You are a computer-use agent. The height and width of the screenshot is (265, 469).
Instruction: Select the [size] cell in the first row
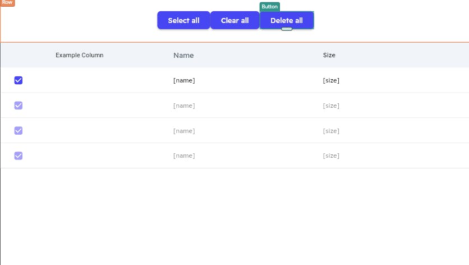coord(331,80)
